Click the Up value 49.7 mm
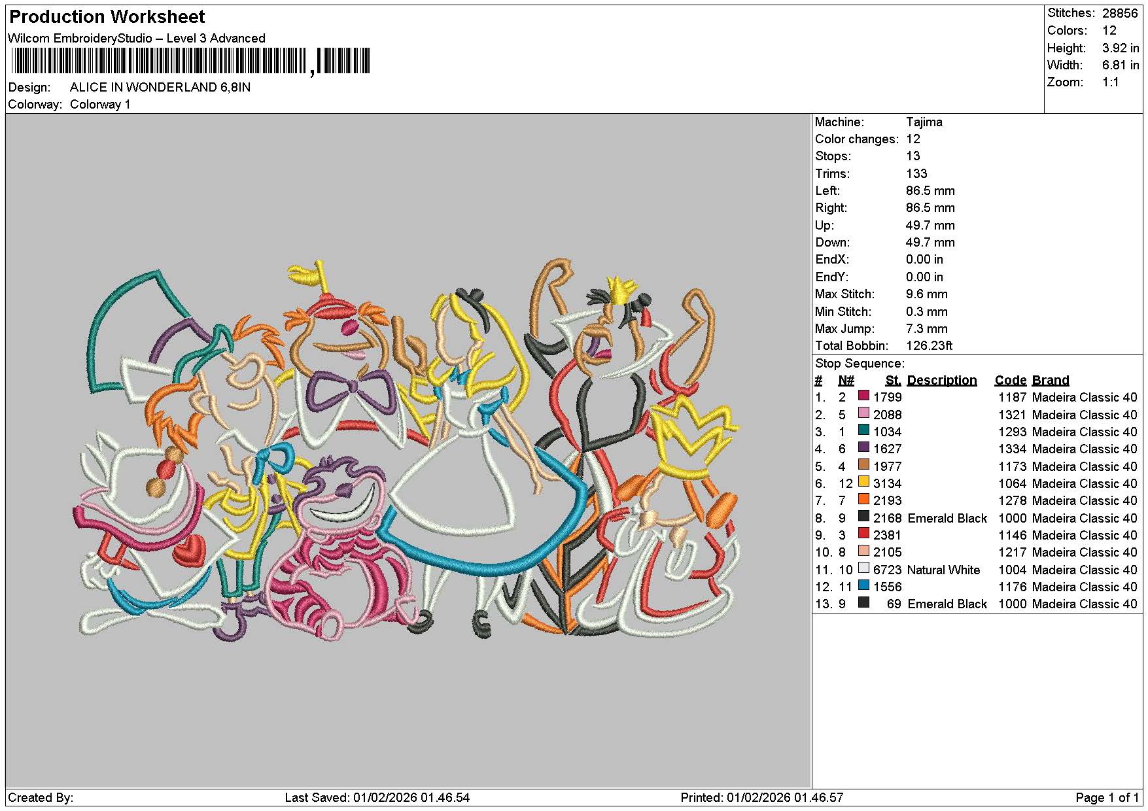Viewport: 1148px width, 811px height. (930, 225)
